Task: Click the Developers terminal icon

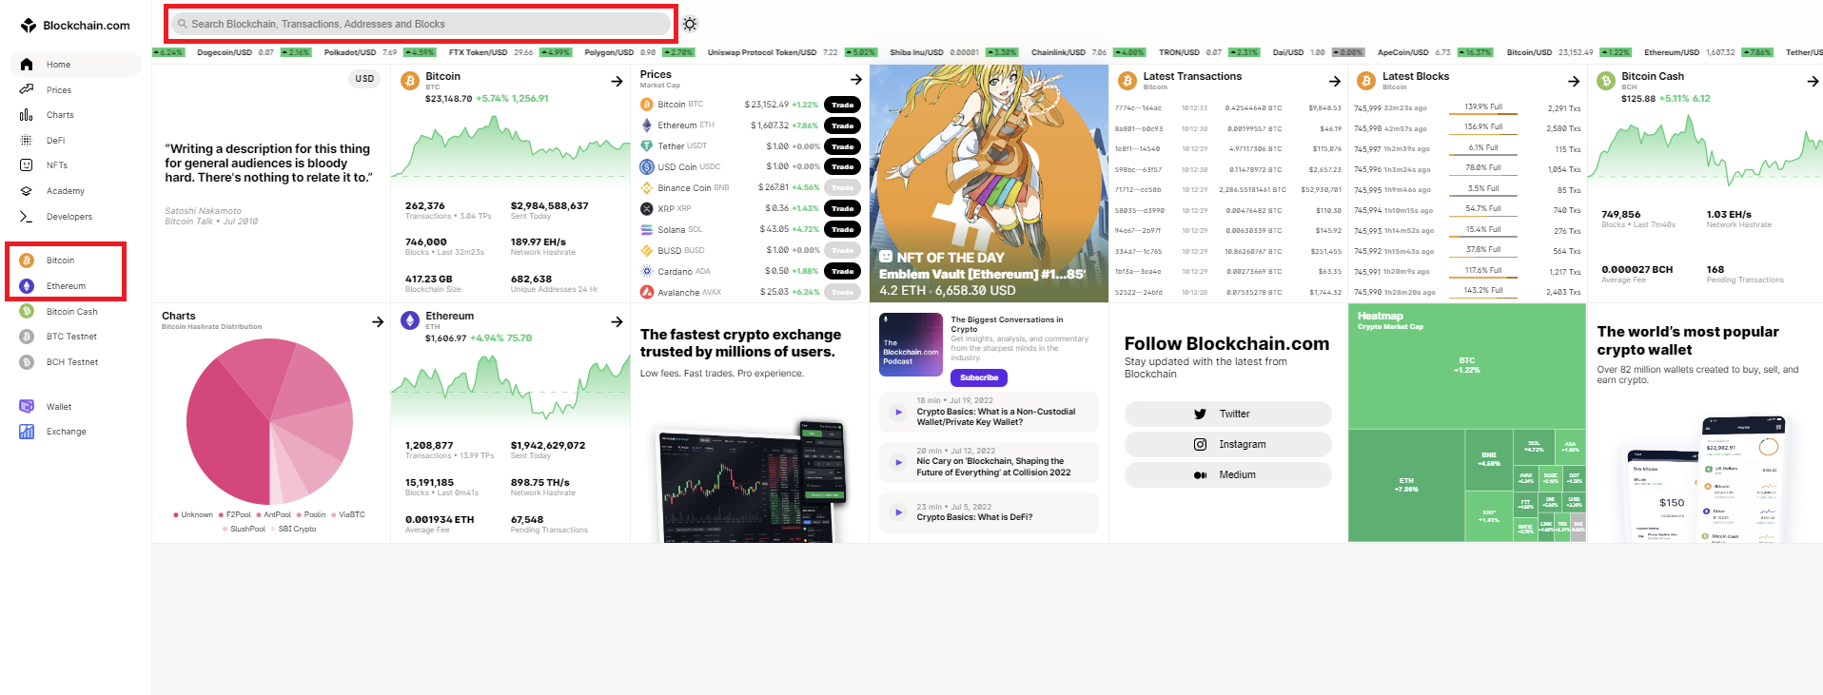Action: point(27,217)
